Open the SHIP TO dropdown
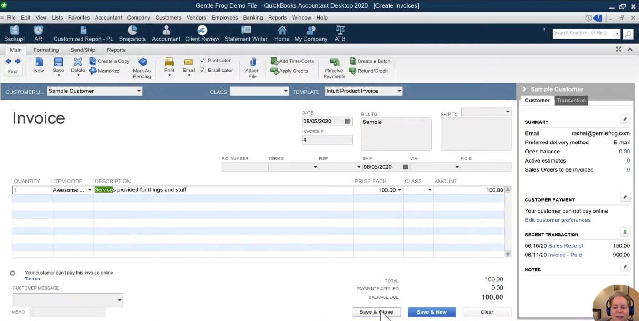This screenshot has height=321, width=639. click(x=507, y=112)
